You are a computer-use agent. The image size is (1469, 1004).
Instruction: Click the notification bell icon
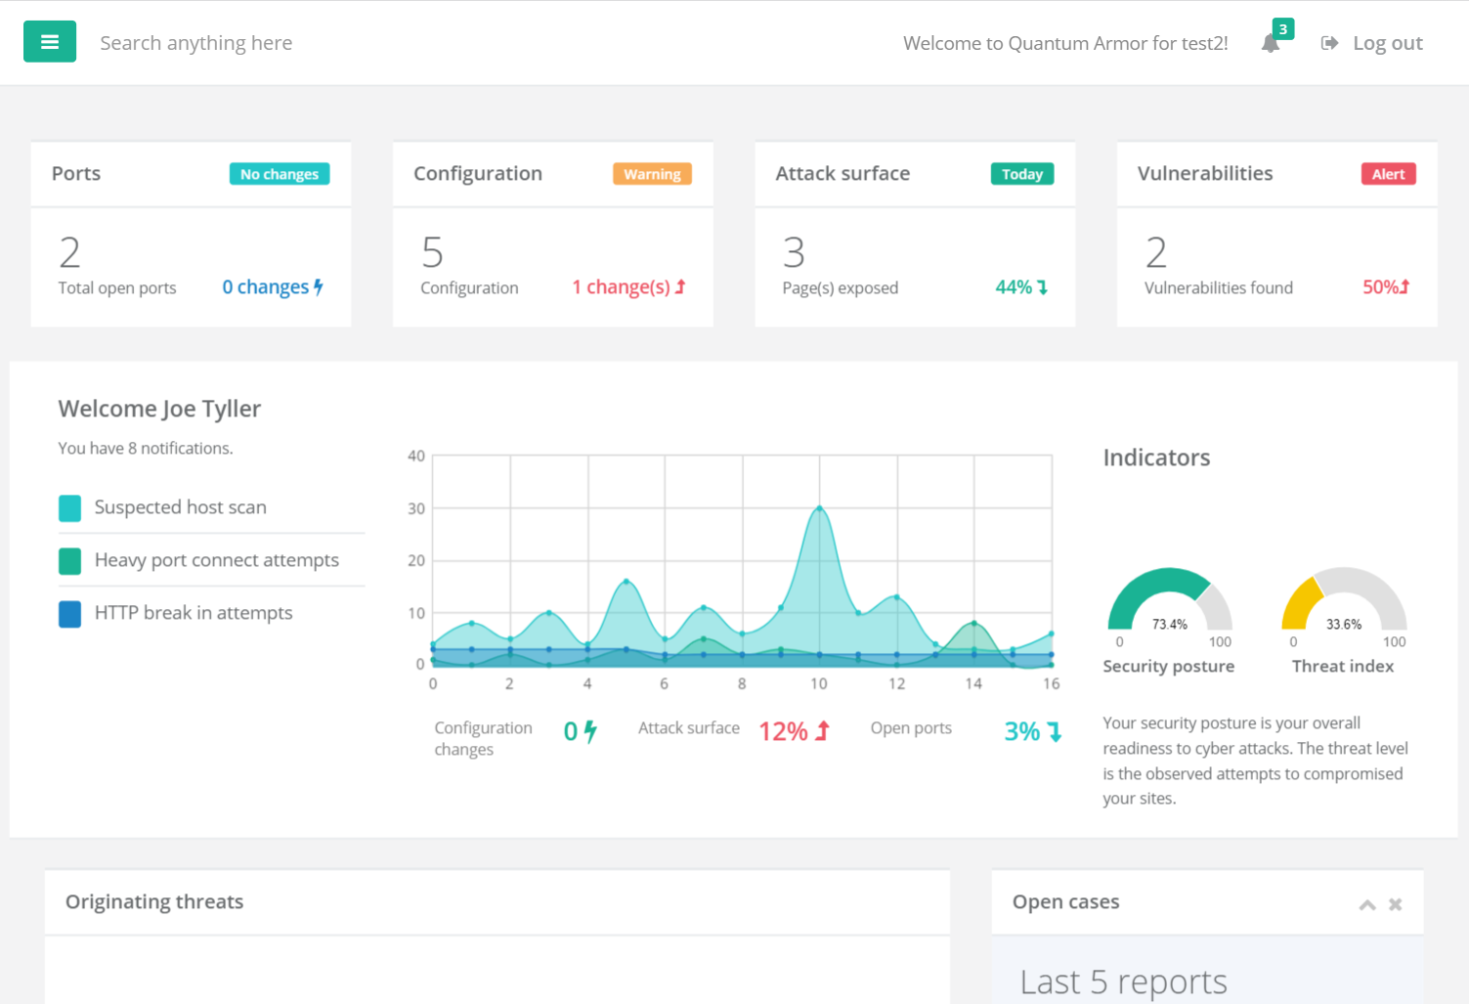coord(1271,44)
